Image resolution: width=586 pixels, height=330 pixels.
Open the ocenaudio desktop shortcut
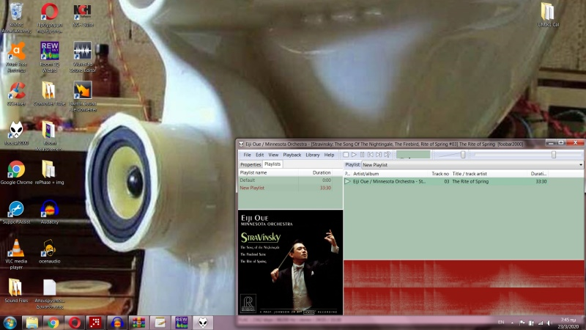pos(50,251)
